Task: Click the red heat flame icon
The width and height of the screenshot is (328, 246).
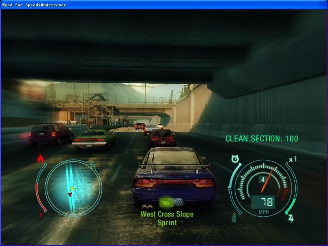Action: [40, 158]
